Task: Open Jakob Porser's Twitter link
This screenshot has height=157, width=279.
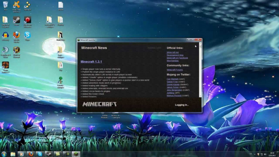Action: pos(173,87)
